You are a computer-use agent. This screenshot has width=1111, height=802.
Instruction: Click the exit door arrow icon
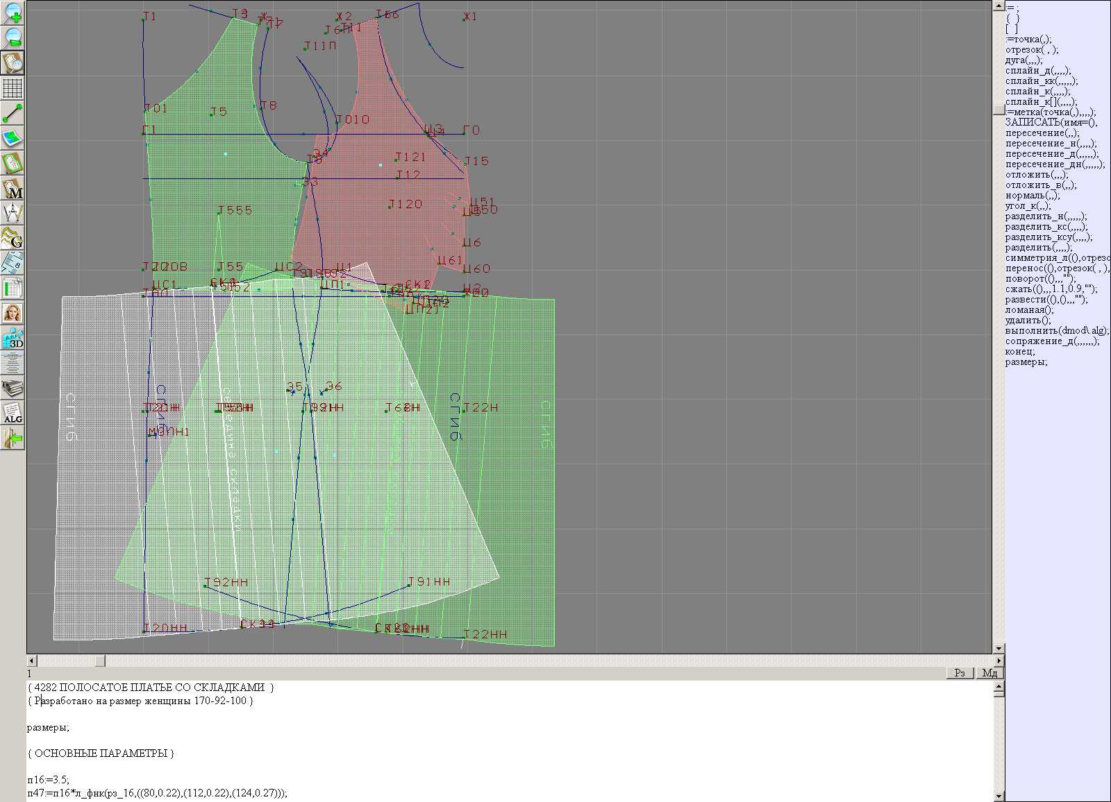12,438
